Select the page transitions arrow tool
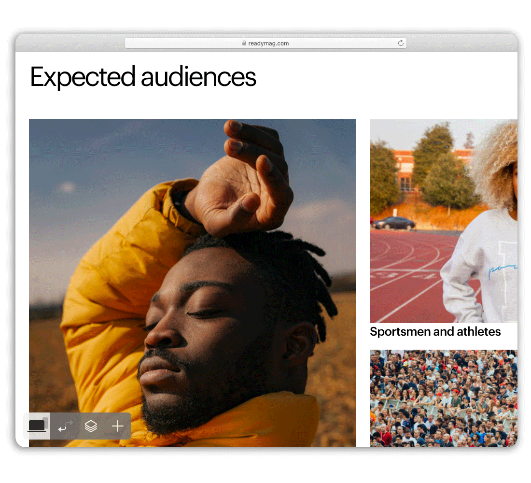Viewport: 531px width, 483px height. point(65,426)
